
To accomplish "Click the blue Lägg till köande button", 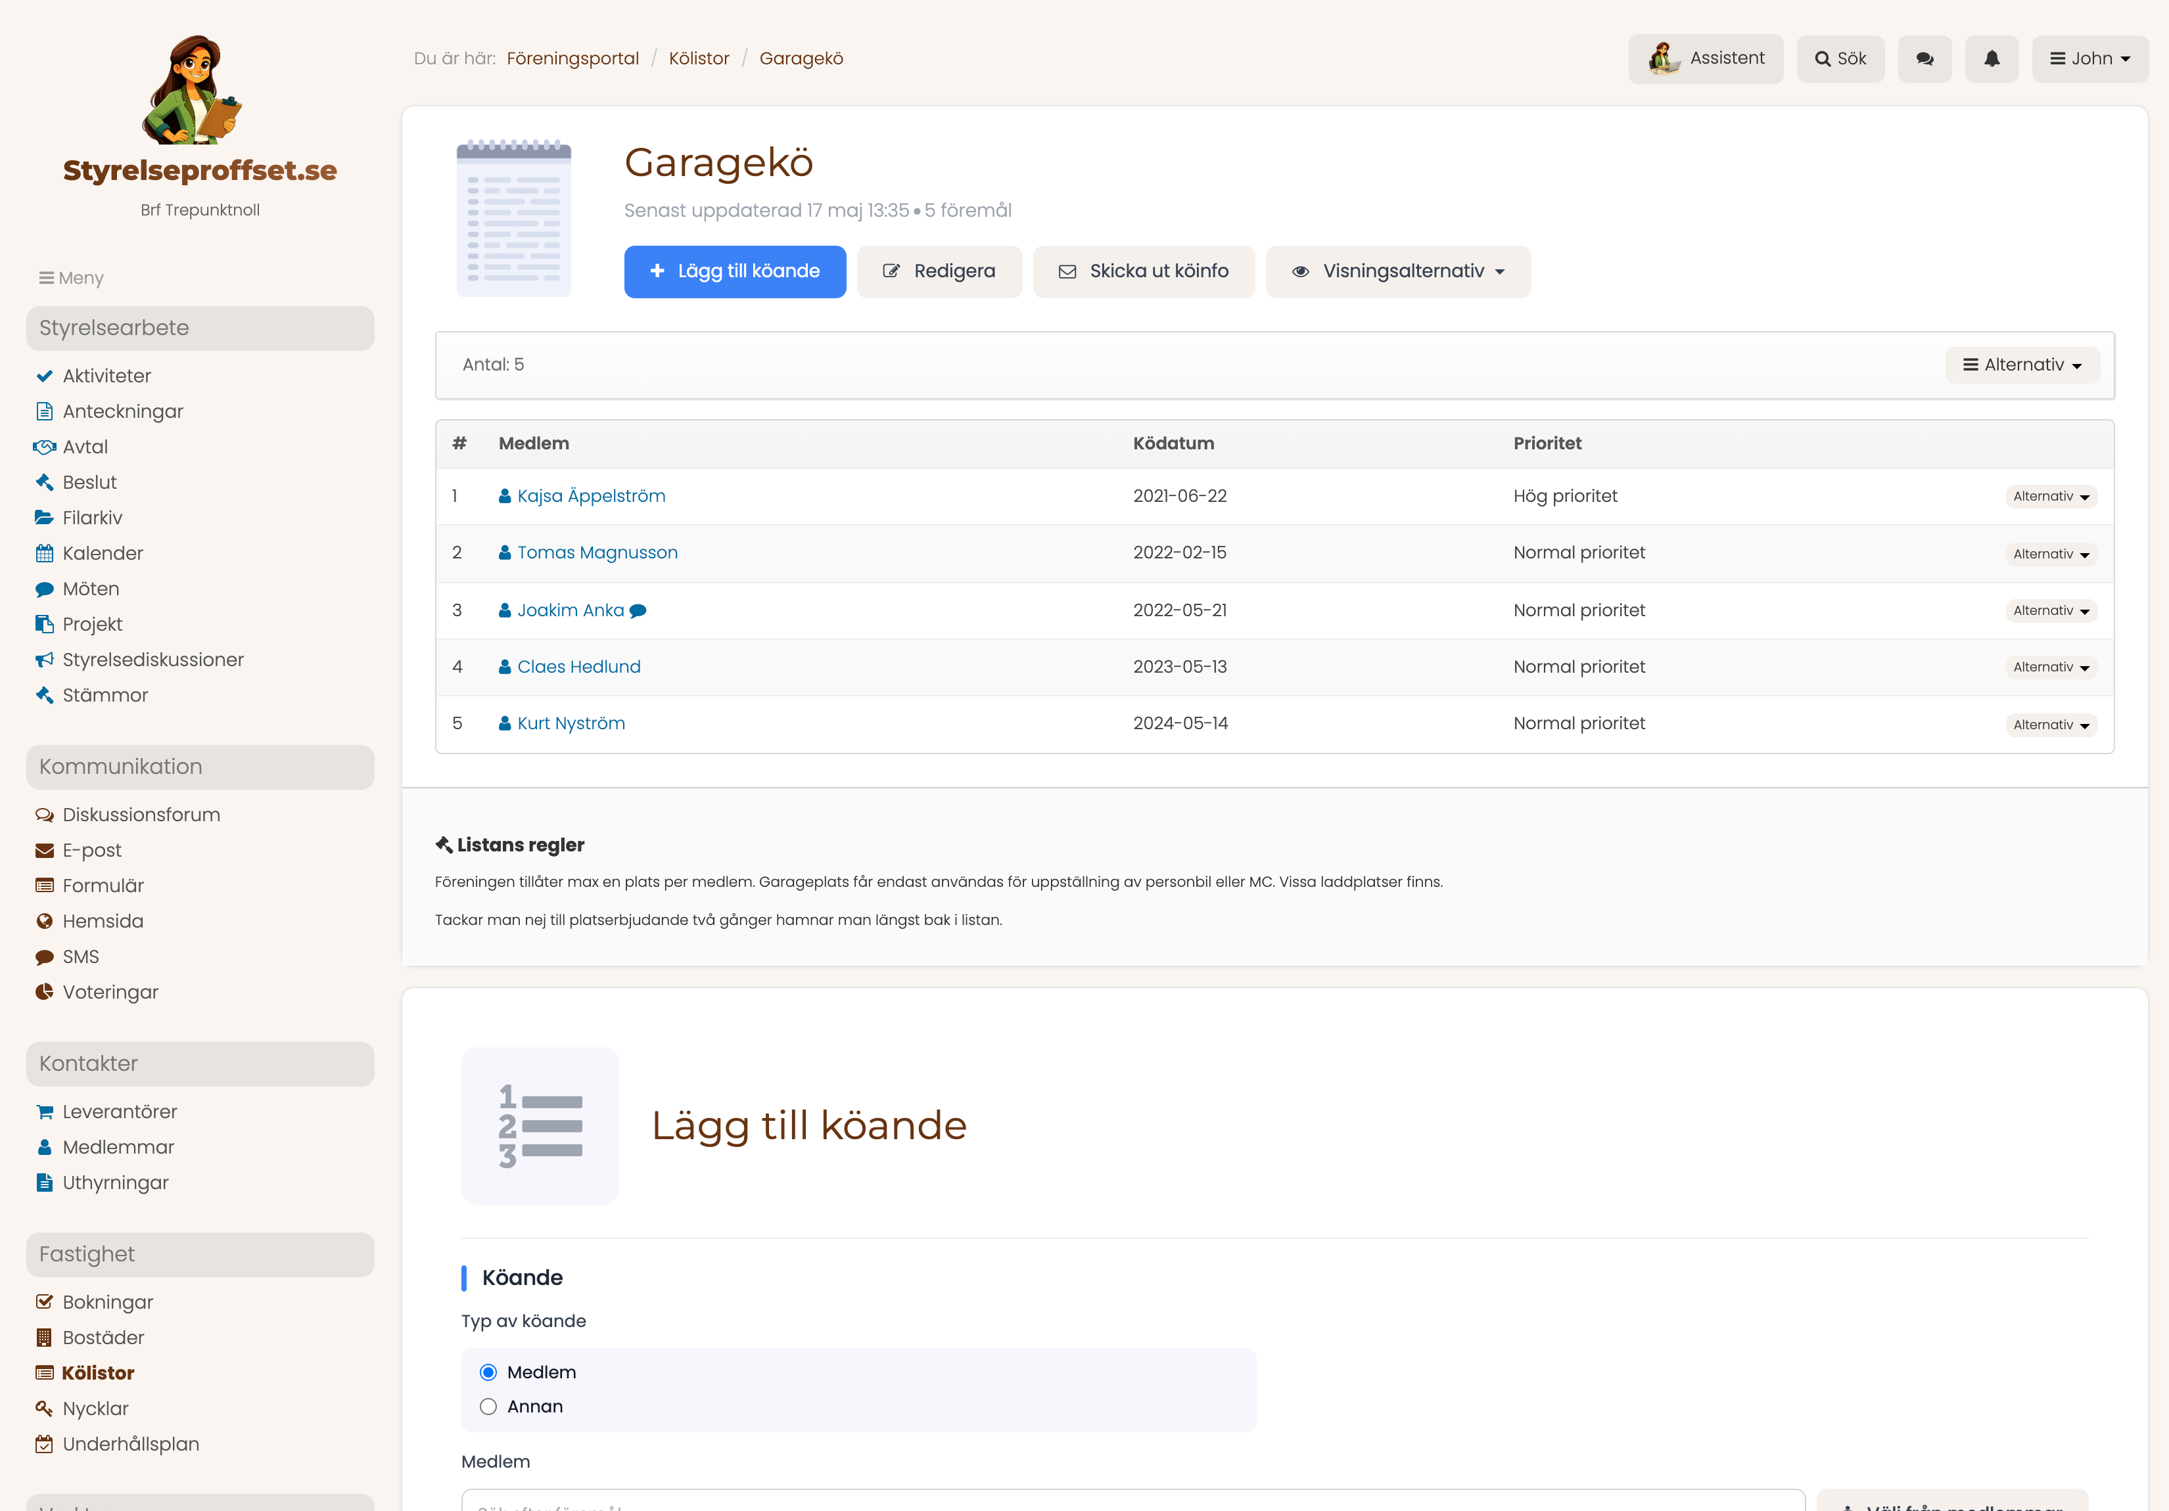I will tap(735, 272).
